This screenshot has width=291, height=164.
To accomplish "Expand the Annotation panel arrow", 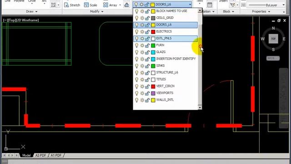I will coord(213,11).
